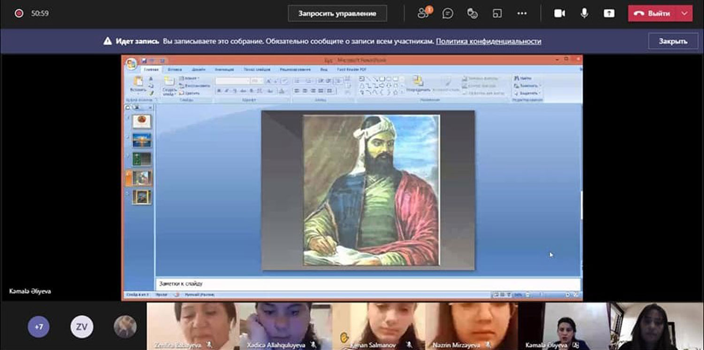Mute or unmute the microphone
Image resolution: width=704 pixels, height=350 pixels.
pos(584,14)
